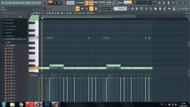Click the download arrow icon near FLEX Beta
The image size is (190, 107).
[174, 9]
